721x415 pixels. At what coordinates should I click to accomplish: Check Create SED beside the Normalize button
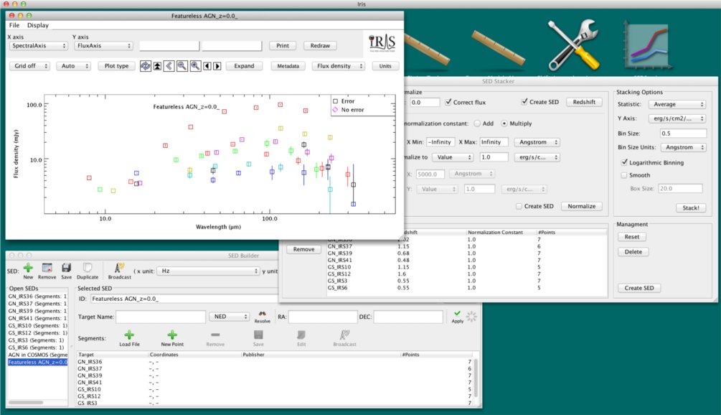pyautogui.click(x=519, y=206)
